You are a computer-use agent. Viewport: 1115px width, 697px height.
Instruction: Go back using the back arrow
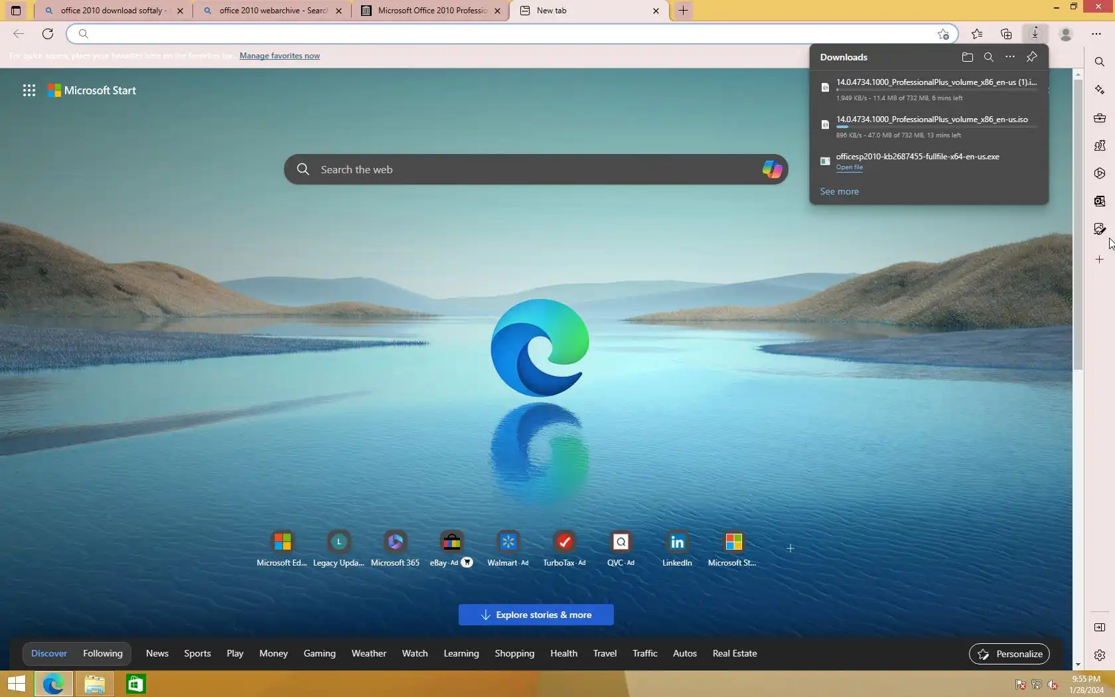19,34
